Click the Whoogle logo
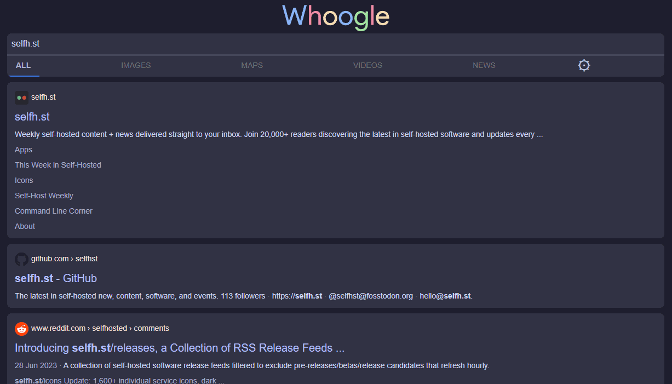The width and height of the screenshot is (672, 384). [x=336, y=16]
